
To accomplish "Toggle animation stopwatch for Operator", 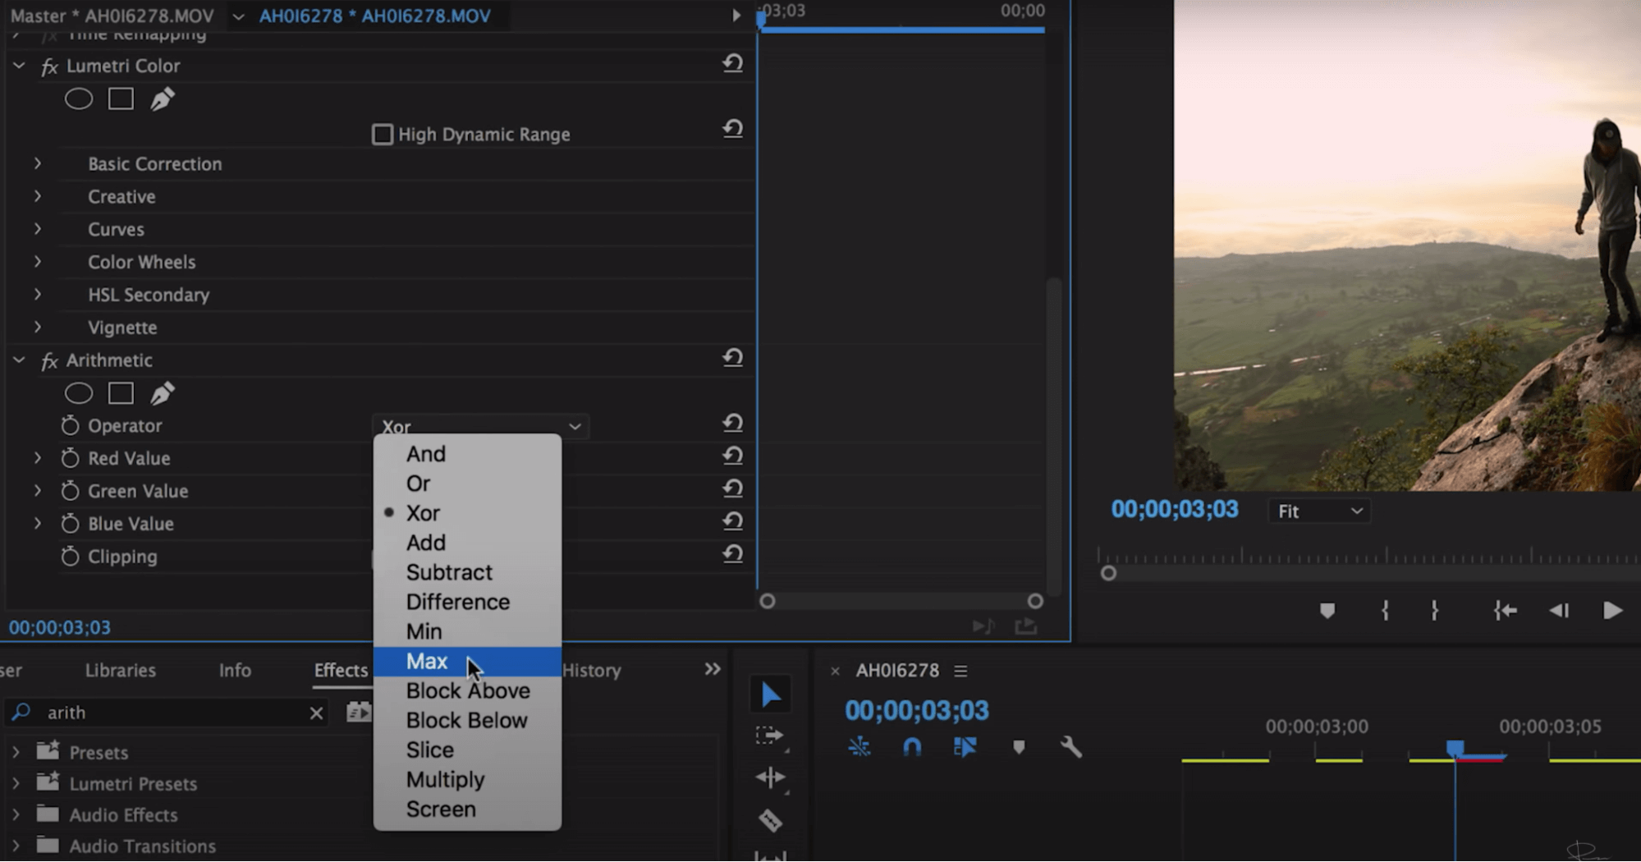I will [x=70, y=425].
